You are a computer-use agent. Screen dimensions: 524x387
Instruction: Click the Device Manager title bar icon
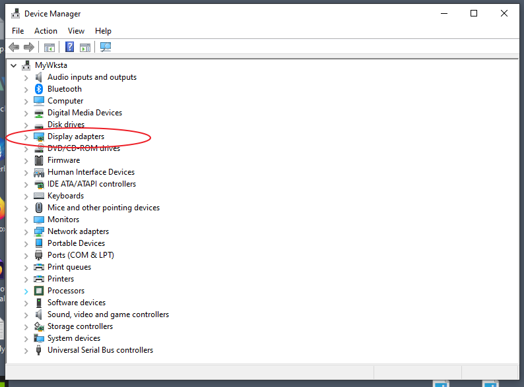[15, 14]
